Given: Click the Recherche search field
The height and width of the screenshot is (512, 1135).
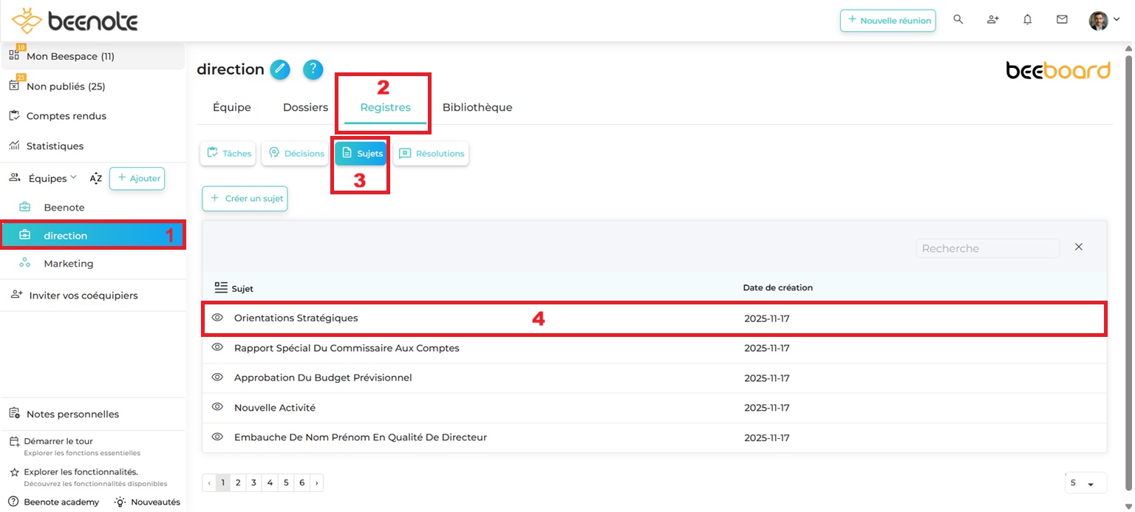Looking at the screenshot, I should tap(987, 248).
